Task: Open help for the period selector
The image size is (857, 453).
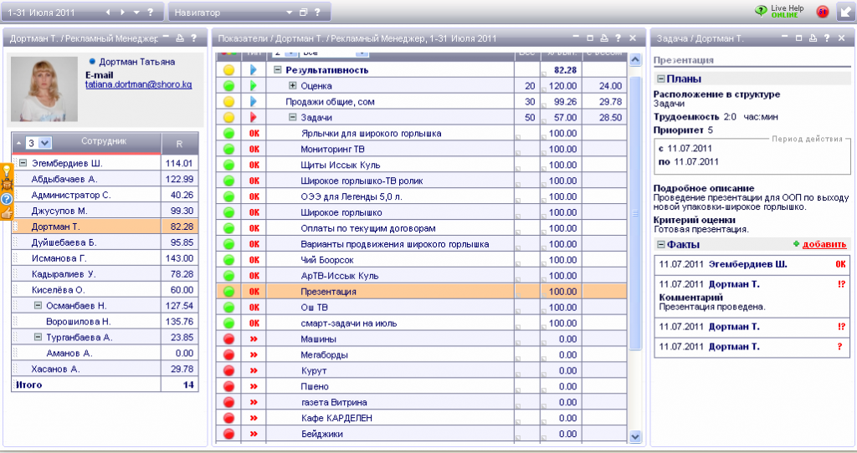Action: [x=151, y=12]
